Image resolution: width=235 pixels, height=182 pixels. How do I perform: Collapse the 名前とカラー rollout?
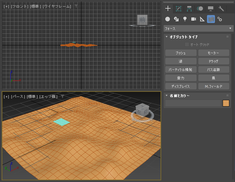pyautogui.click(x=167, y=96)
